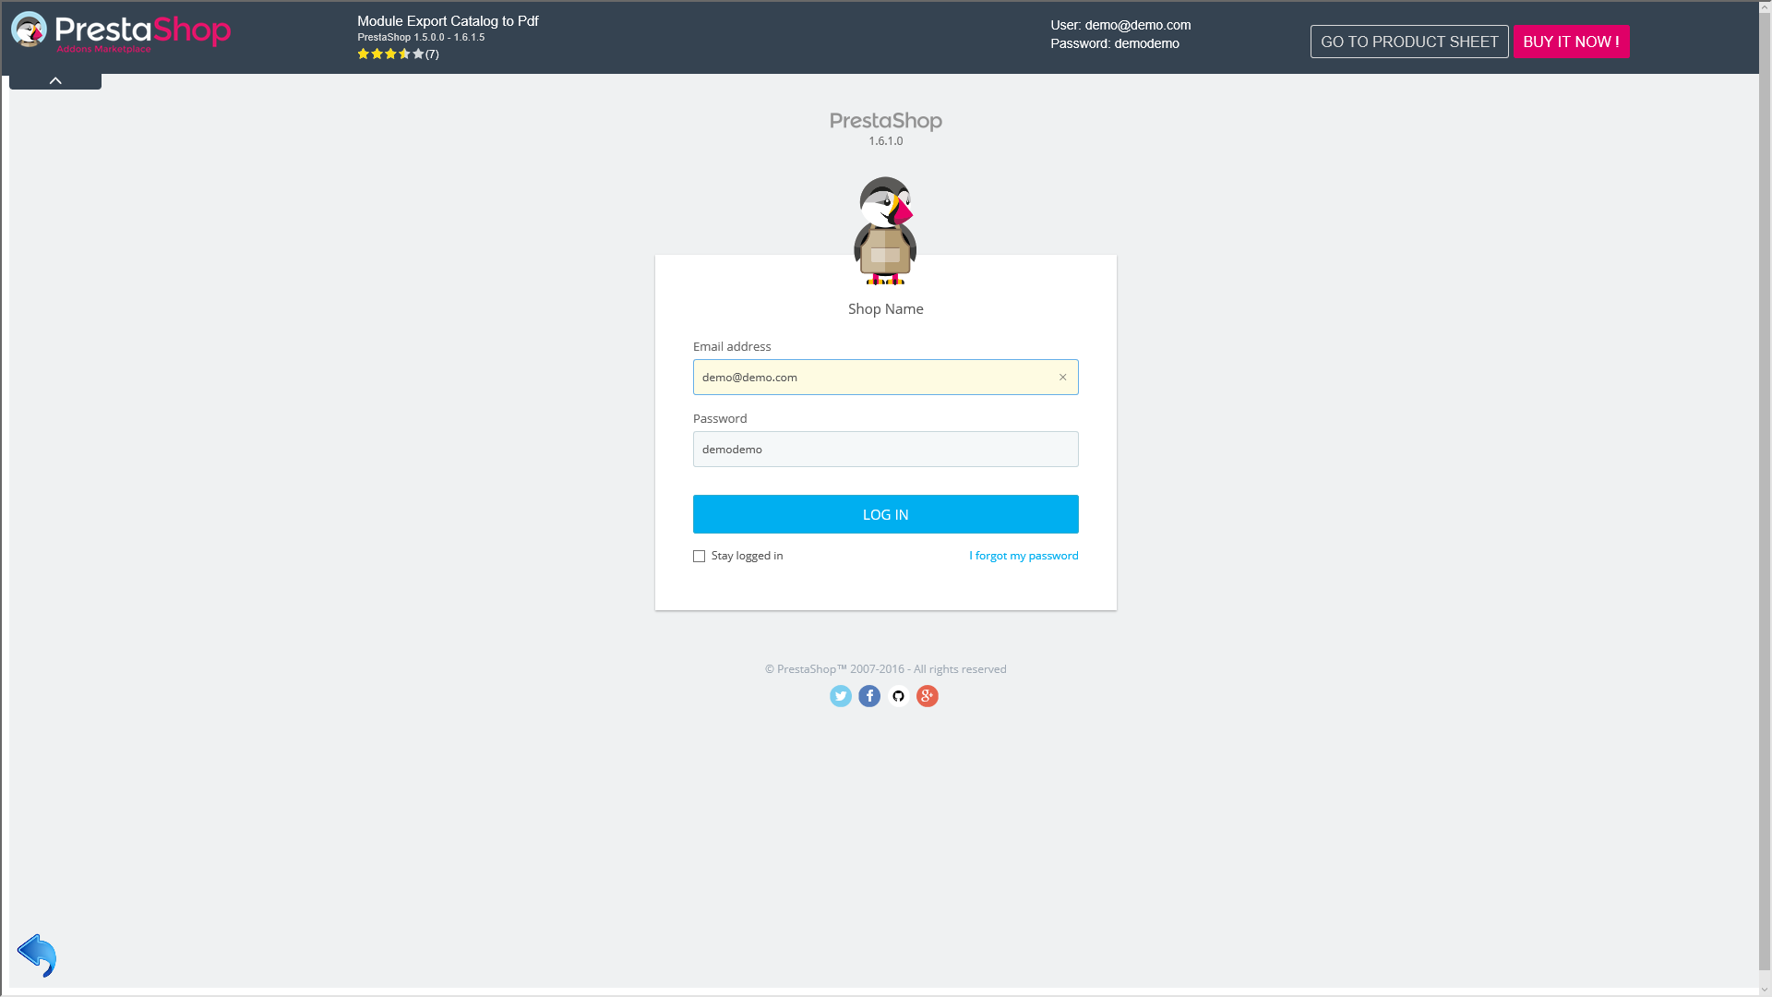The width and height of the screenshot is (1772, 997).
Task: Click into the Password field
Action: pos(885,450)
